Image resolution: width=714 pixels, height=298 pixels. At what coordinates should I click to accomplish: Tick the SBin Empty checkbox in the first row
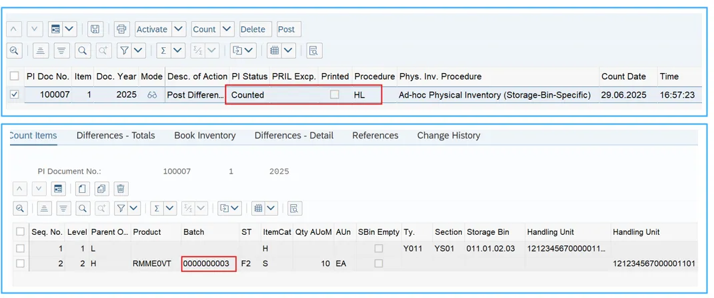pyautogui.click(x=379, y=249)
